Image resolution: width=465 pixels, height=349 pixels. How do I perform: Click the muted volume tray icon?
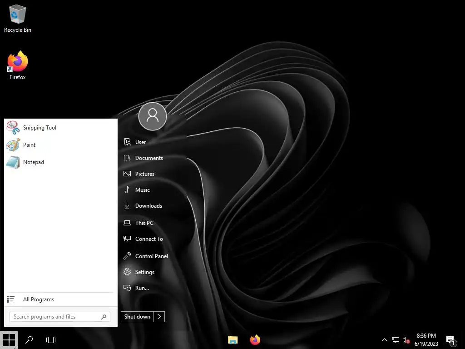pyautogui.click(x=406, y=340)
